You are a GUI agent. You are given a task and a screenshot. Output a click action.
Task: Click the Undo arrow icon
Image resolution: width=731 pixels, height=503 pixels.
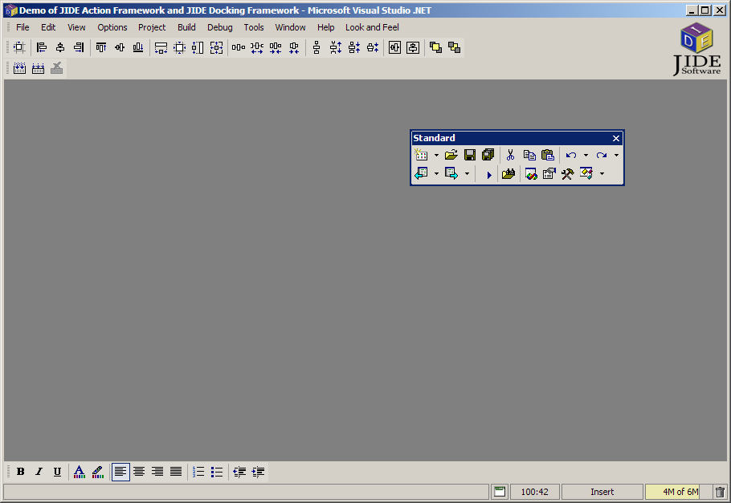571,155
